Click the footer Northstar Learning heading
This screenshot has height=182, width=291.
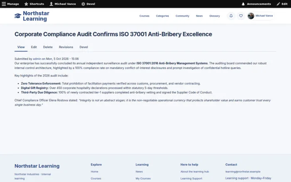point(37,166)
